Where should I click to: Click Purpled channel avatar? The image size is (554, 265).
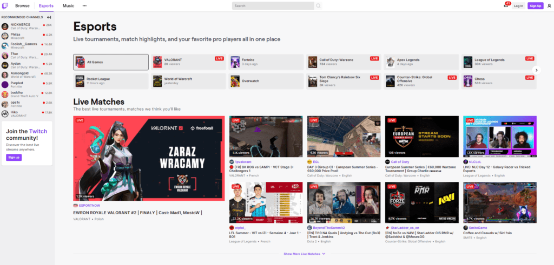pos(5,85)
